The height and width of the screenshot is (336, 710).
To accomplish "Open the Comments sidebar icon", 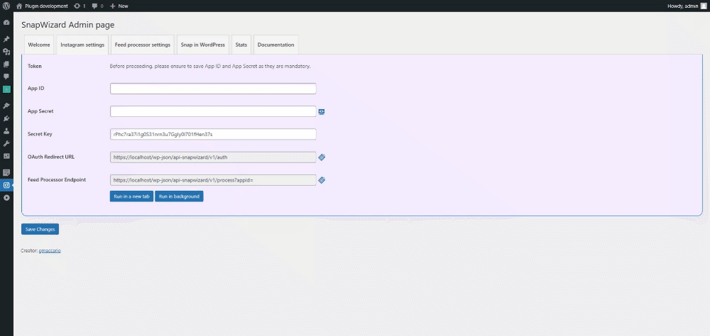I will click(x=6, y=77).
